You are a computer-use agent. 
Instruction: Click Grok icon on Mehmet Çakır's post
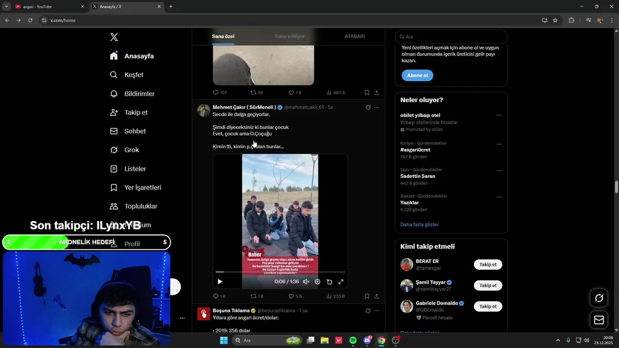point(368,107)
